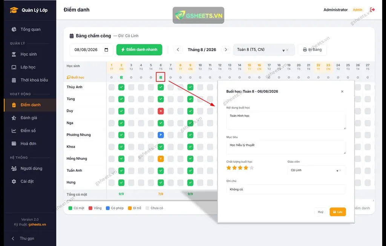
Task: Edit the Ghi chú input field
Action: tap(286, 189)
